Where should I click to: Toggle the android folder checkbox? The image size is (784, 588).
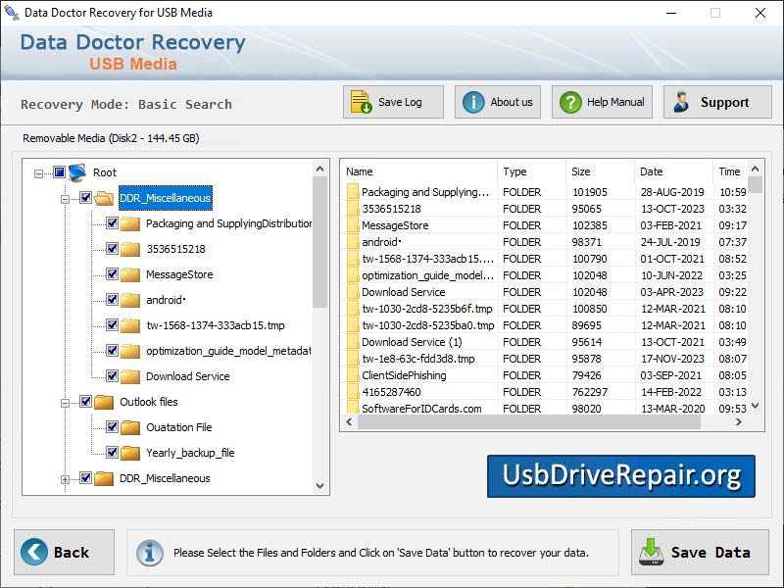(113, 300)
